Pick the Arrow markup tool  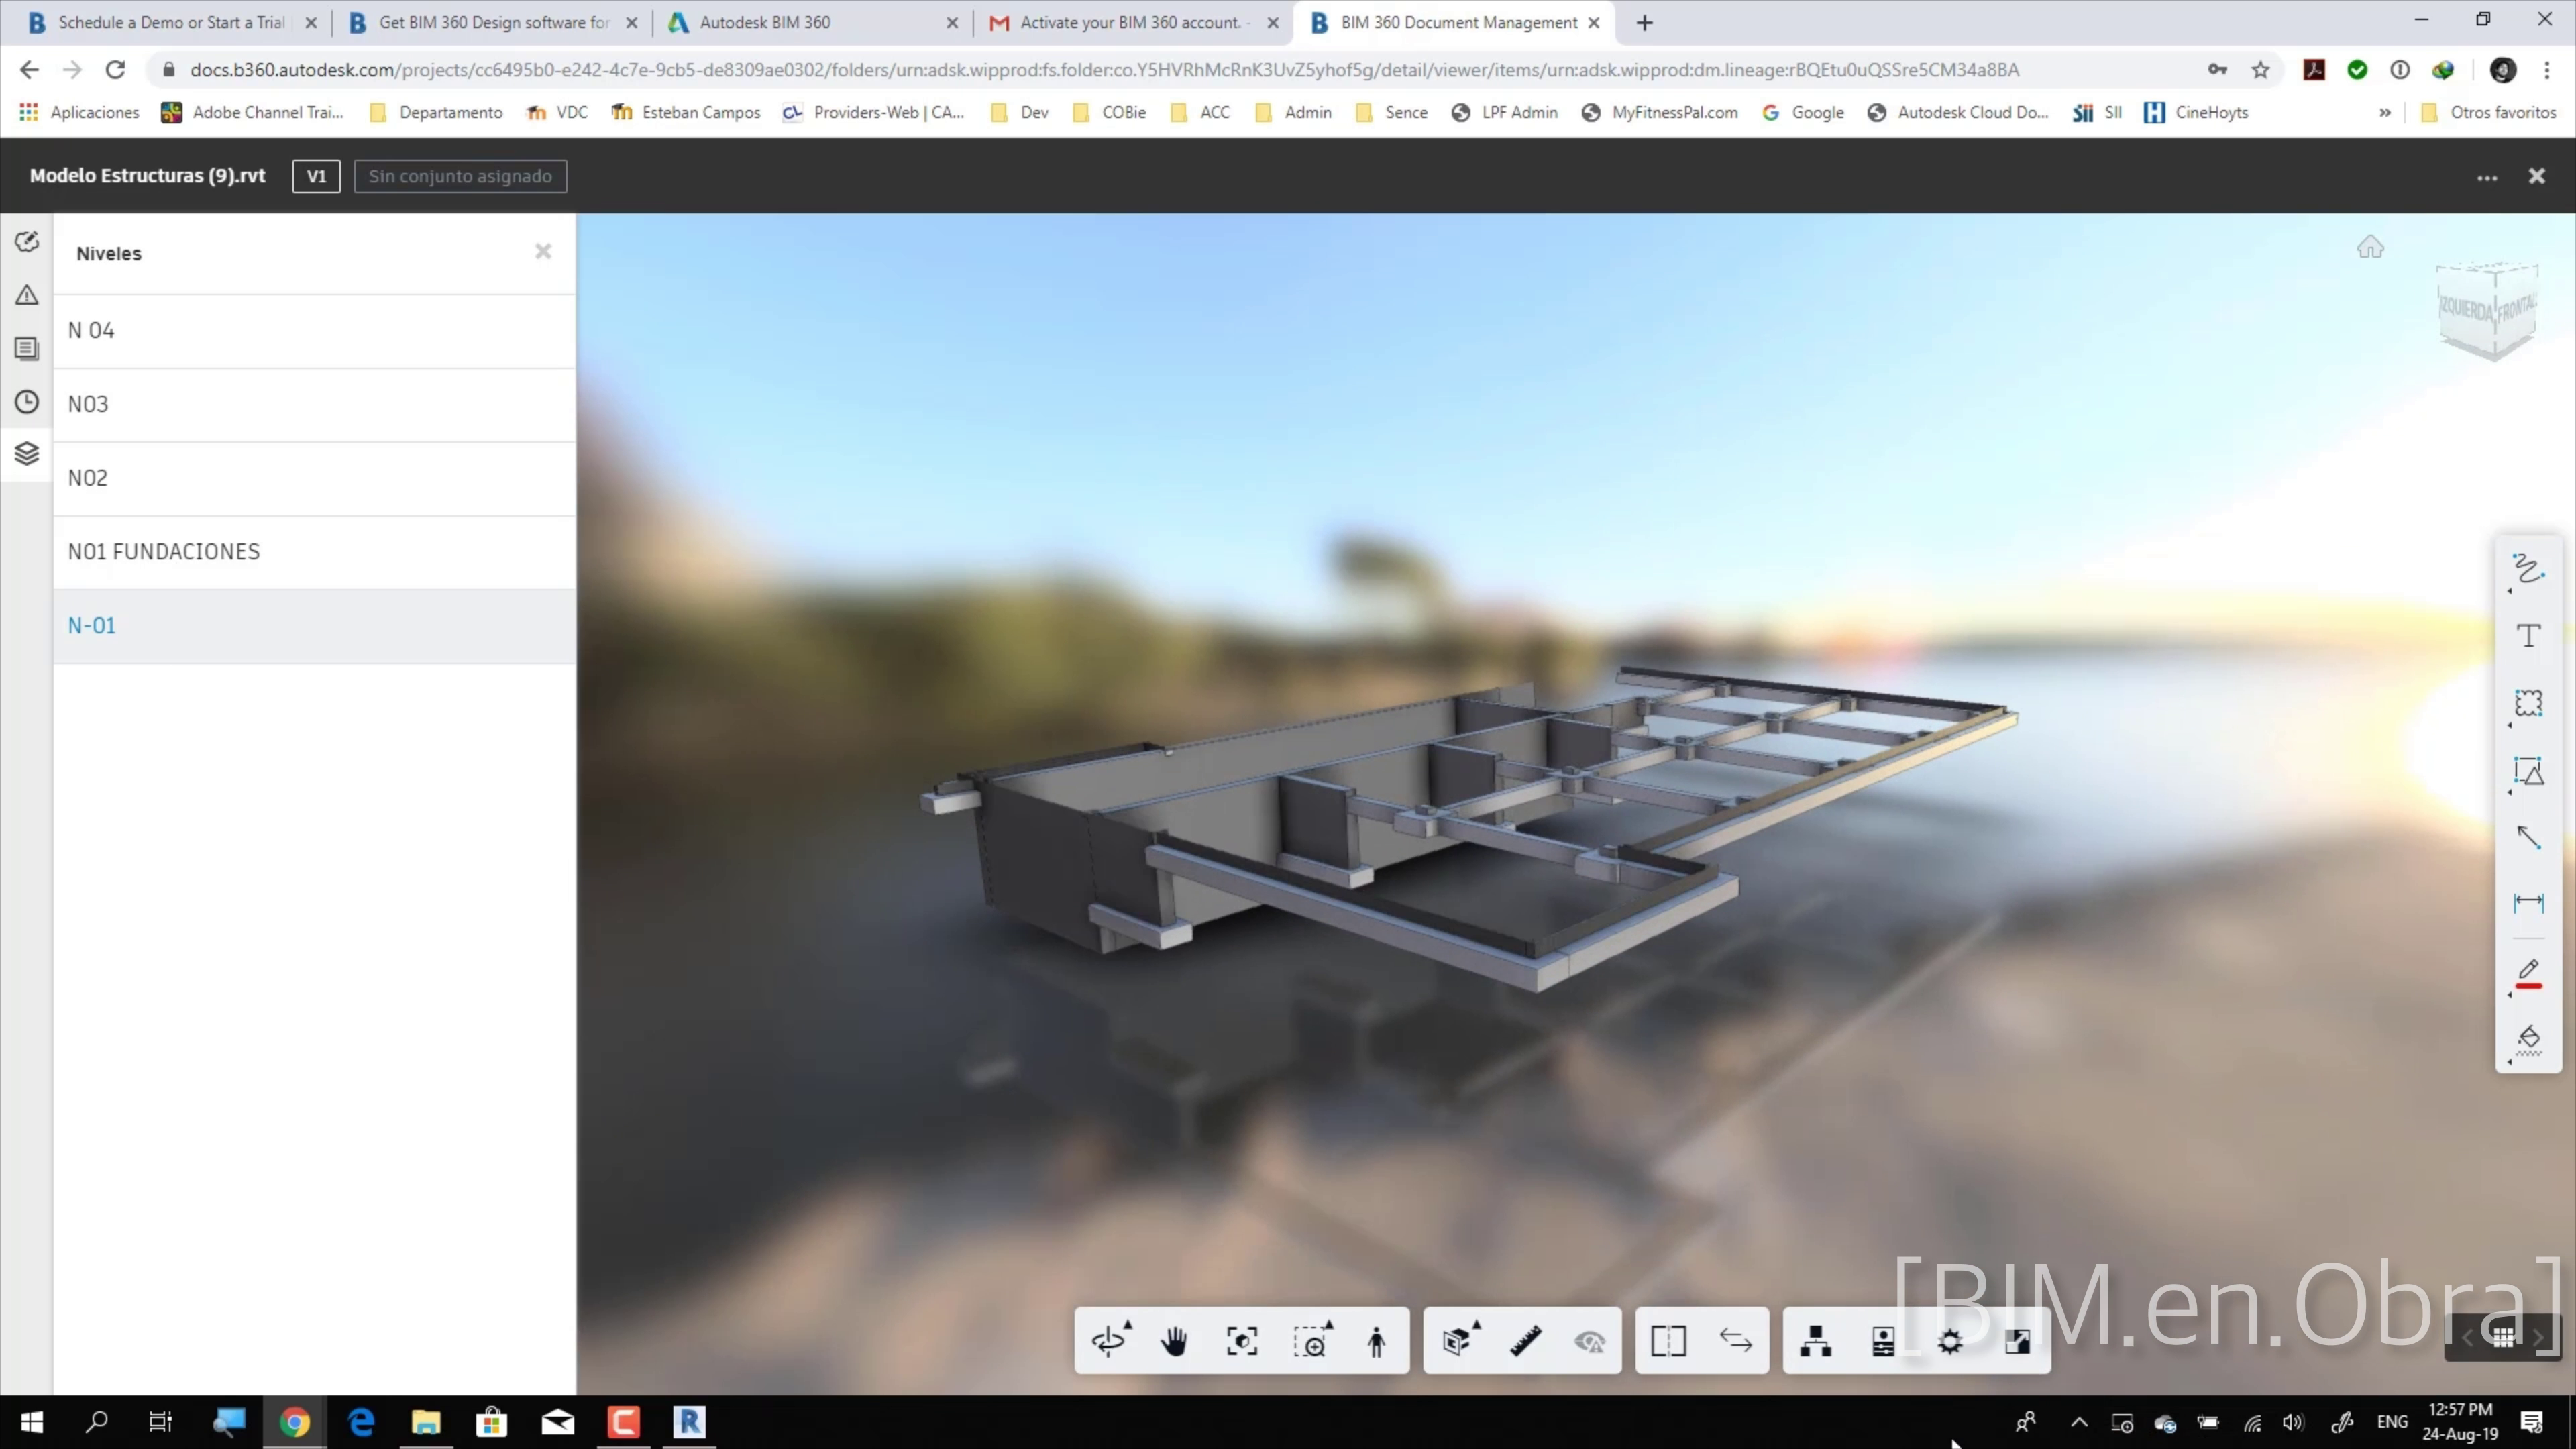pos(2528,837)
